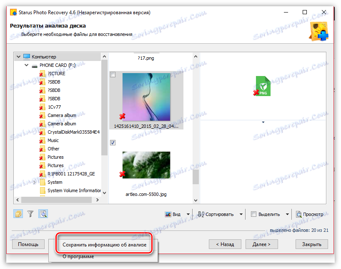Collapse the PHONE CARD (F:) node

point(26,65)
